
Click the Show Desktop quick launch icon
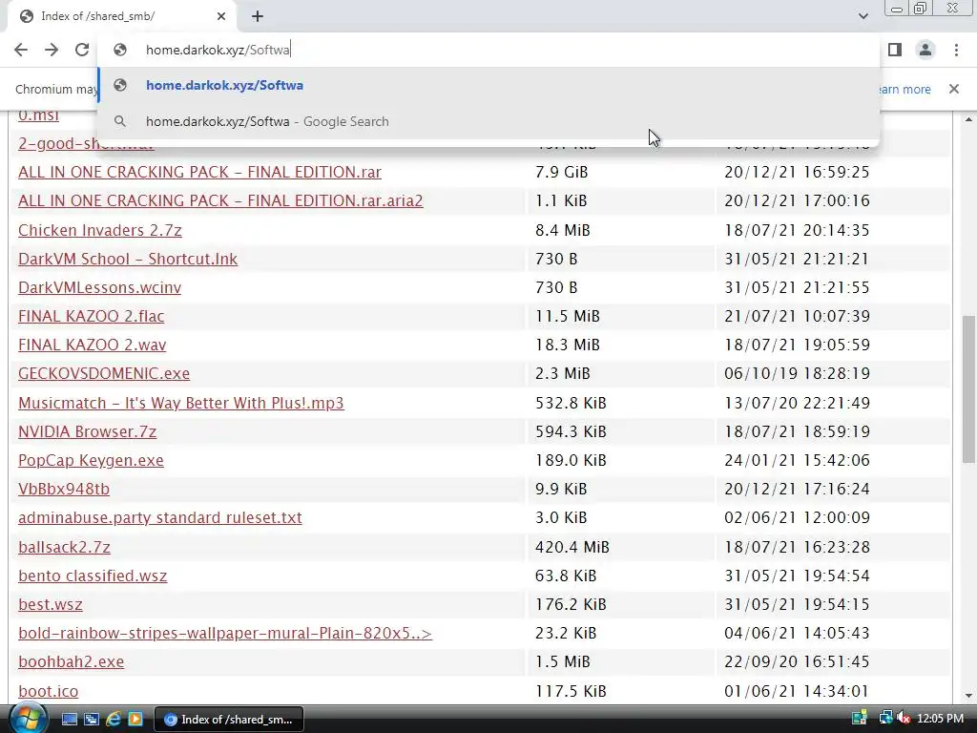click(x=69, y=720)
